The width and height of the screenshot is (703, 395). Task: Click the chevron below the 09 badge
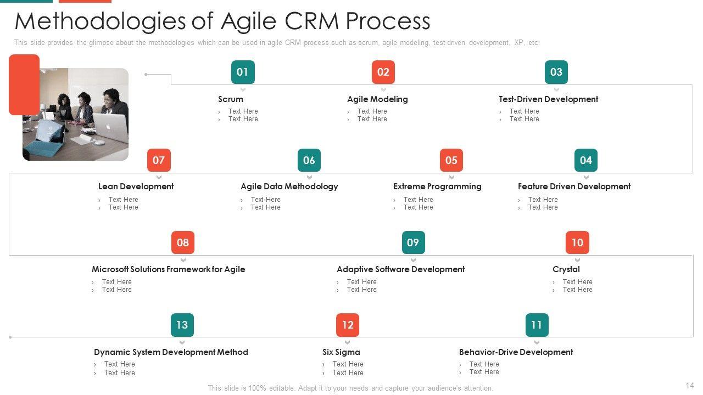click(x=413, y=260)
